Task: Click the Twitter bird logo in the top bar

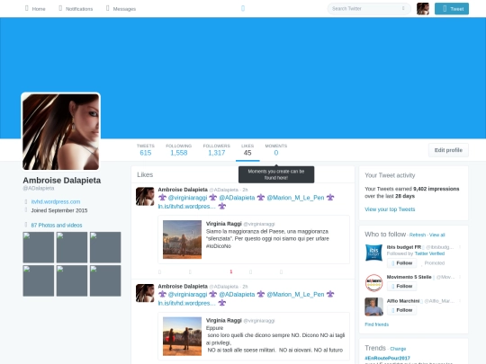Action: point(243,8)
